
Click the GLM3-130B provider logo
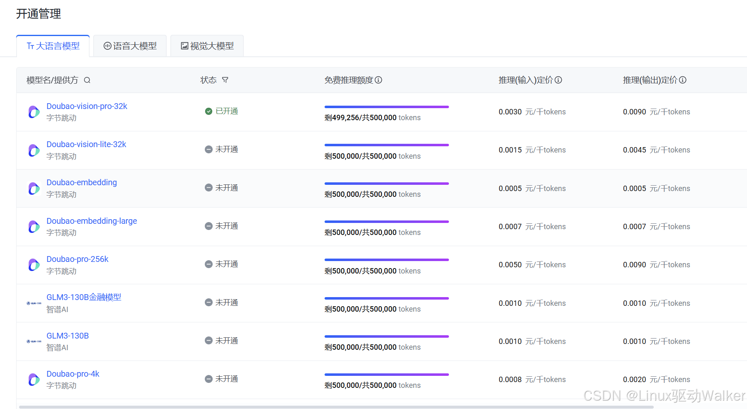(34, 341)
